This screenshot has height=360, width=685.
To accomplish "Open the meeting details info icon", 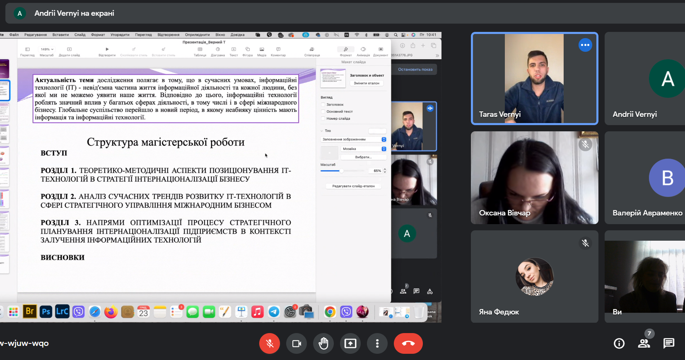I will click(x=619, y=343).
